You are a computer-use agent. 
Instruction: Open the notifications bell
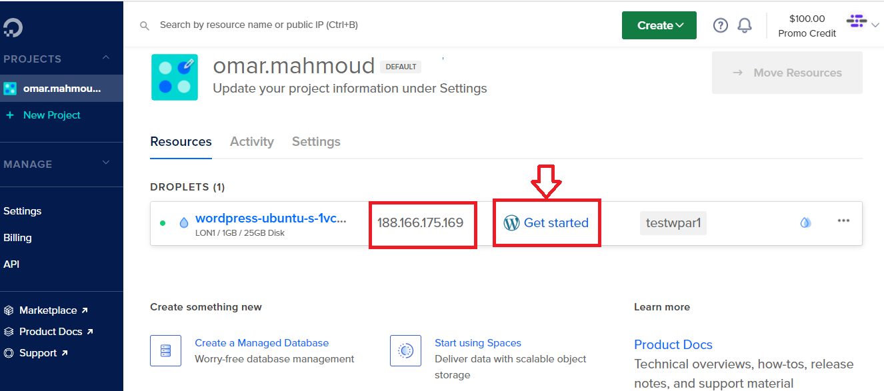(x=745, y=25)
